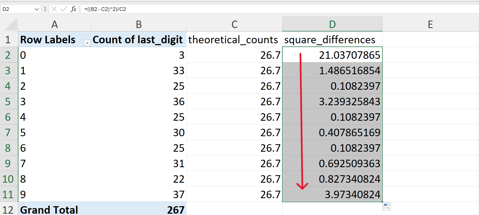
Task: Select the cell containing 267
Action: [138, 210]
